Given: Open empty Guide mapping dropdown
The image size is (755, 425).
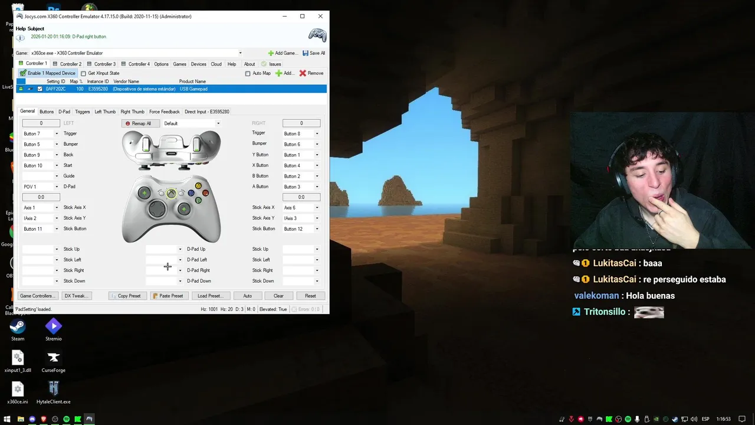Looking at the screenshot, I should click(x=41, y=176).
